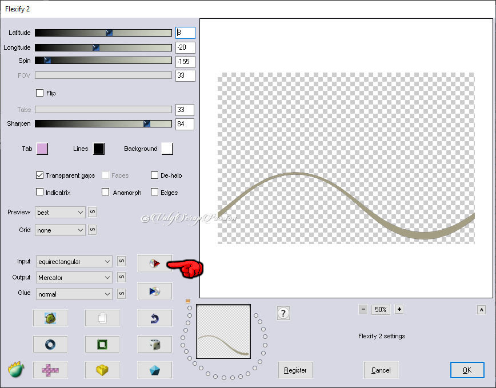Enable the De-halo checkbox
This screenshot has height=388, width=496.
coord(154,175)
